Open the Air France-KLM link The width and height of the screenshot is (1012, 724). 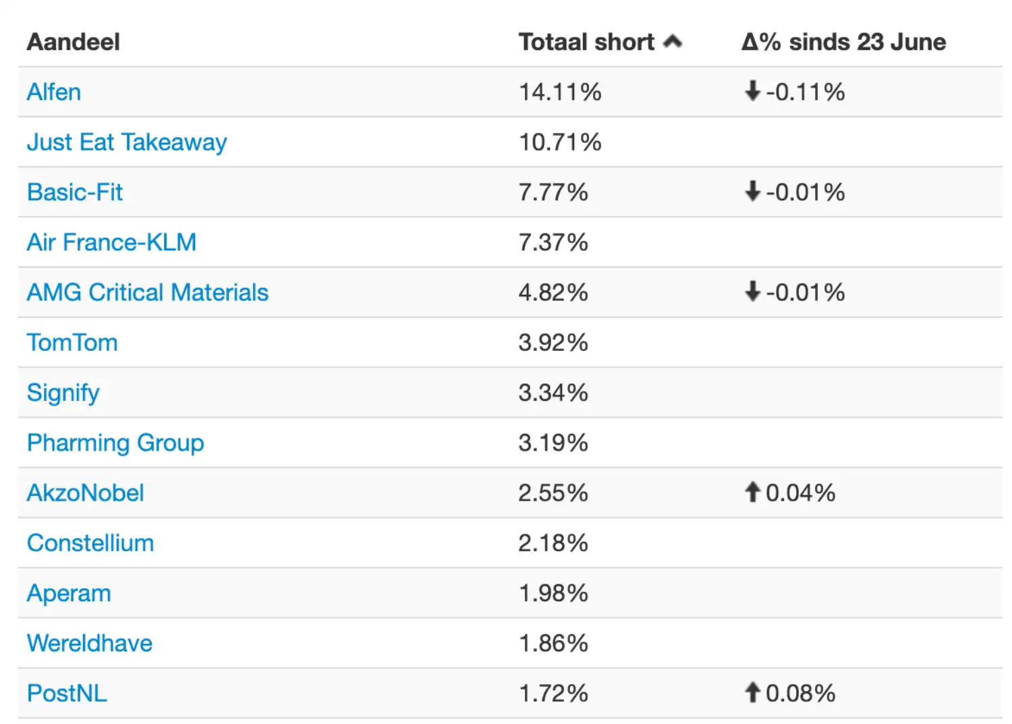pos(112,242)
